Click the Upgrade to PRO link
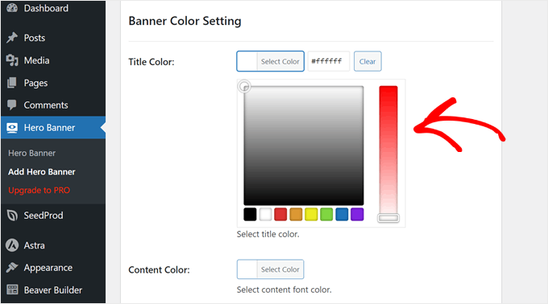Image resolution: width=548 pixels, height=304 pixels. (39, 191)
